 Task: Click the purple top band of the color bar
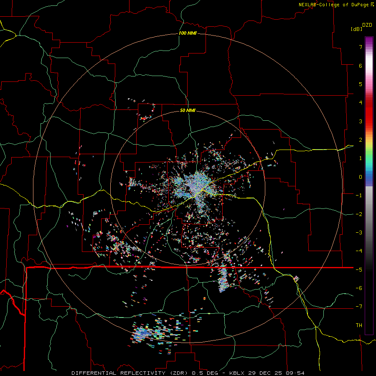click(x=369, y=41)
